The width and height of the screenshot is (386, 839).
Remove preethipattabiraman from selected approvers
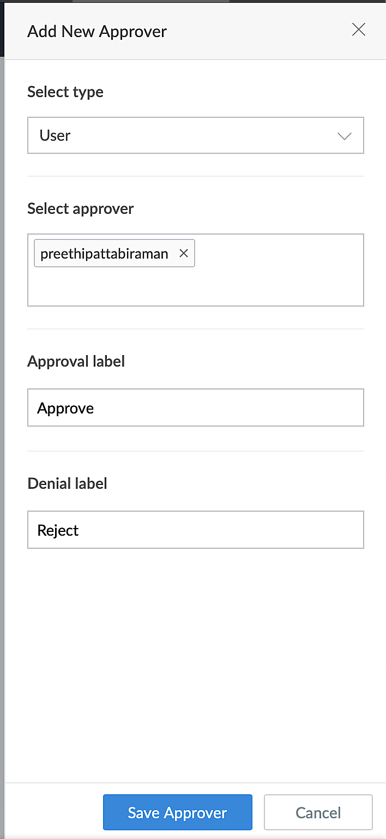184,253
